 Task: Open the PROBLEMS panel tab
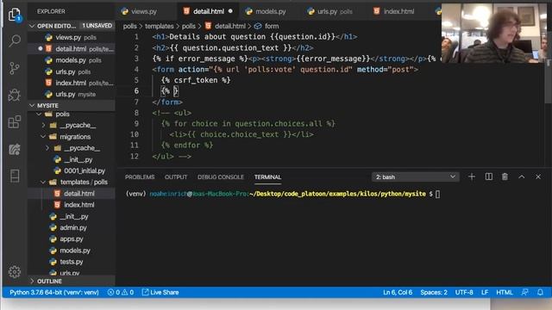pyautogui.click(x=140, y=177)
